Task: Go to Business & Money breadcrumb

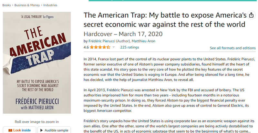Action: point(27,5)
